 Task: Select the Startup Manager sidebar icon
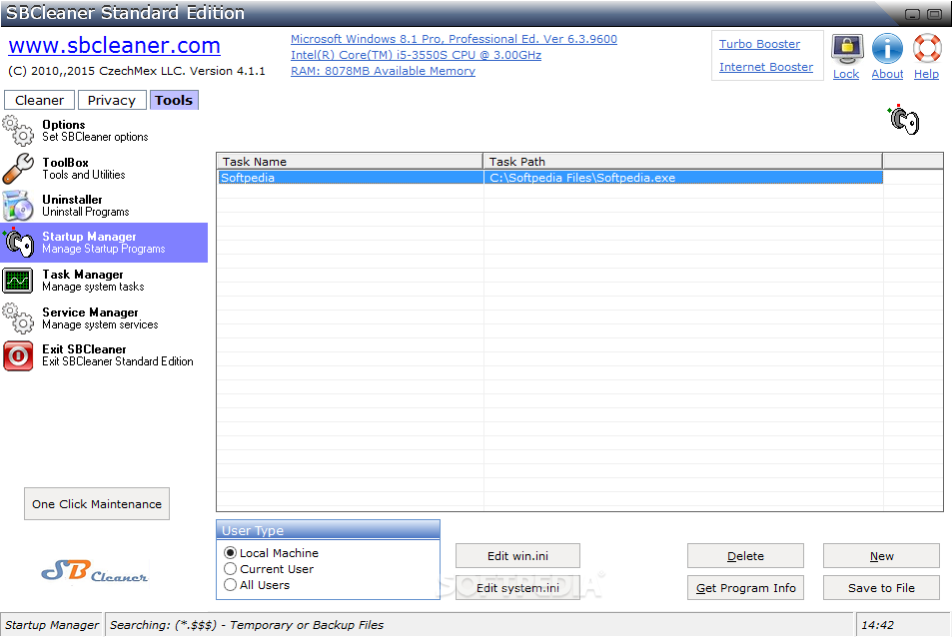tap(19, 243)
